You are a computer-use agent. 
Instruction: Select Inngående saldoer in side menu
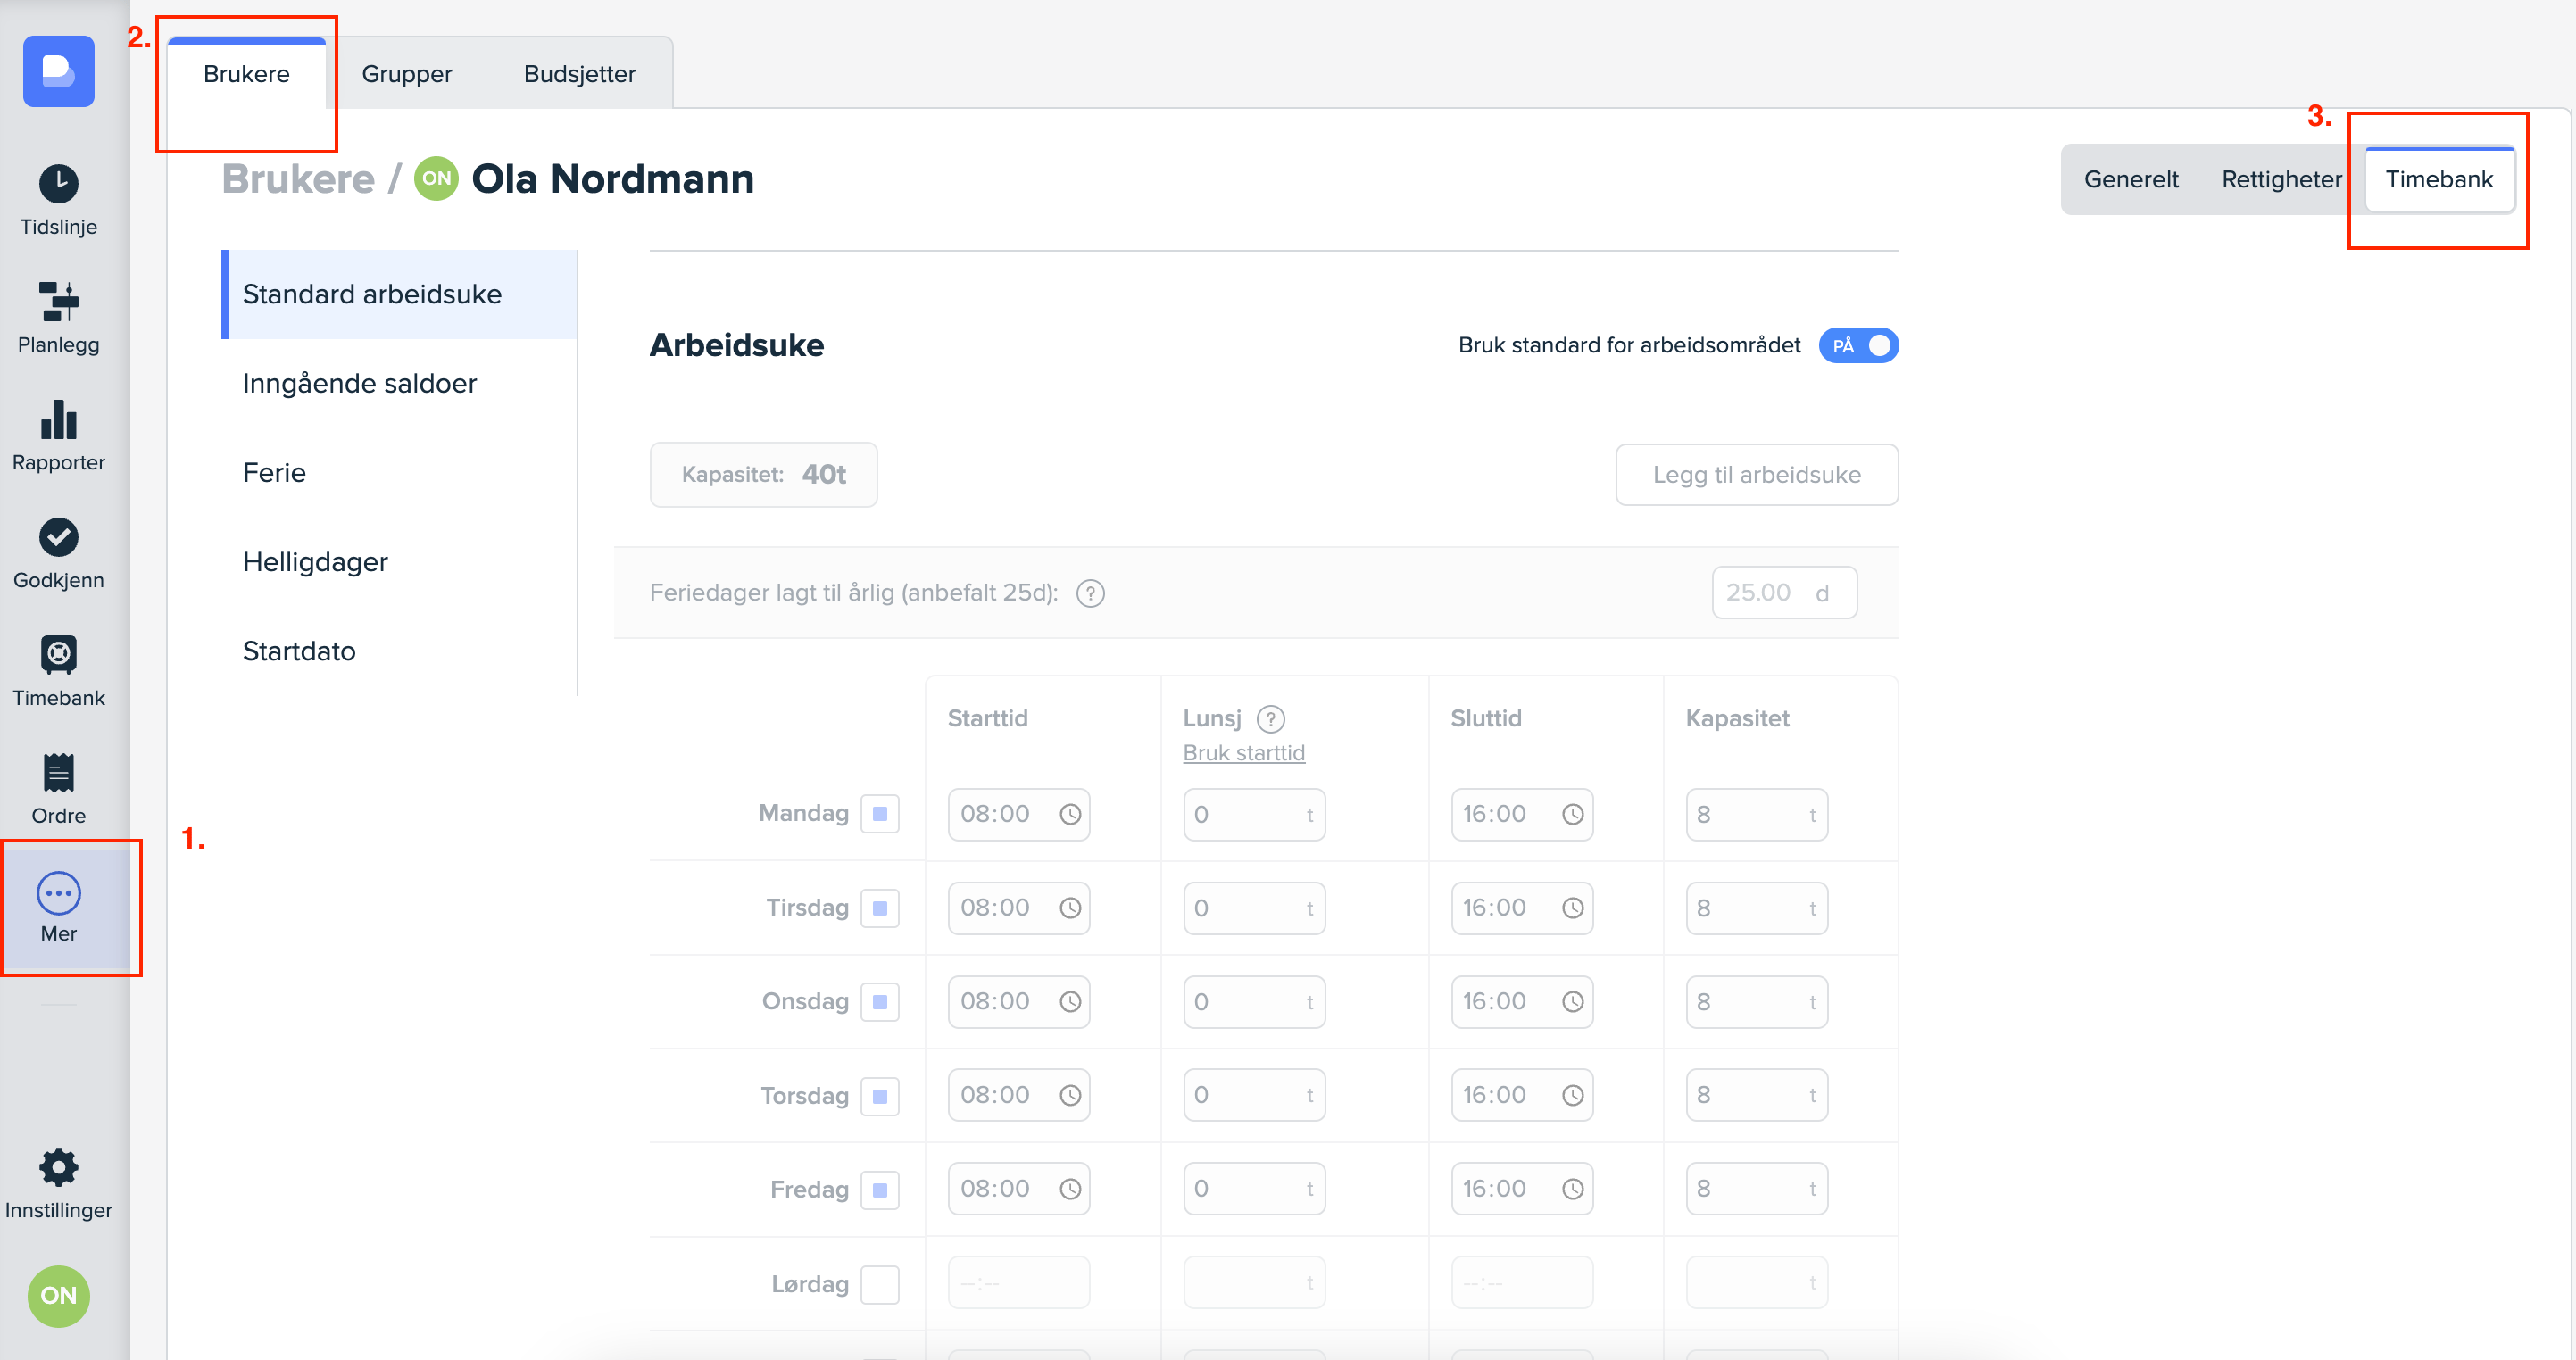click(x=359, y=384)
